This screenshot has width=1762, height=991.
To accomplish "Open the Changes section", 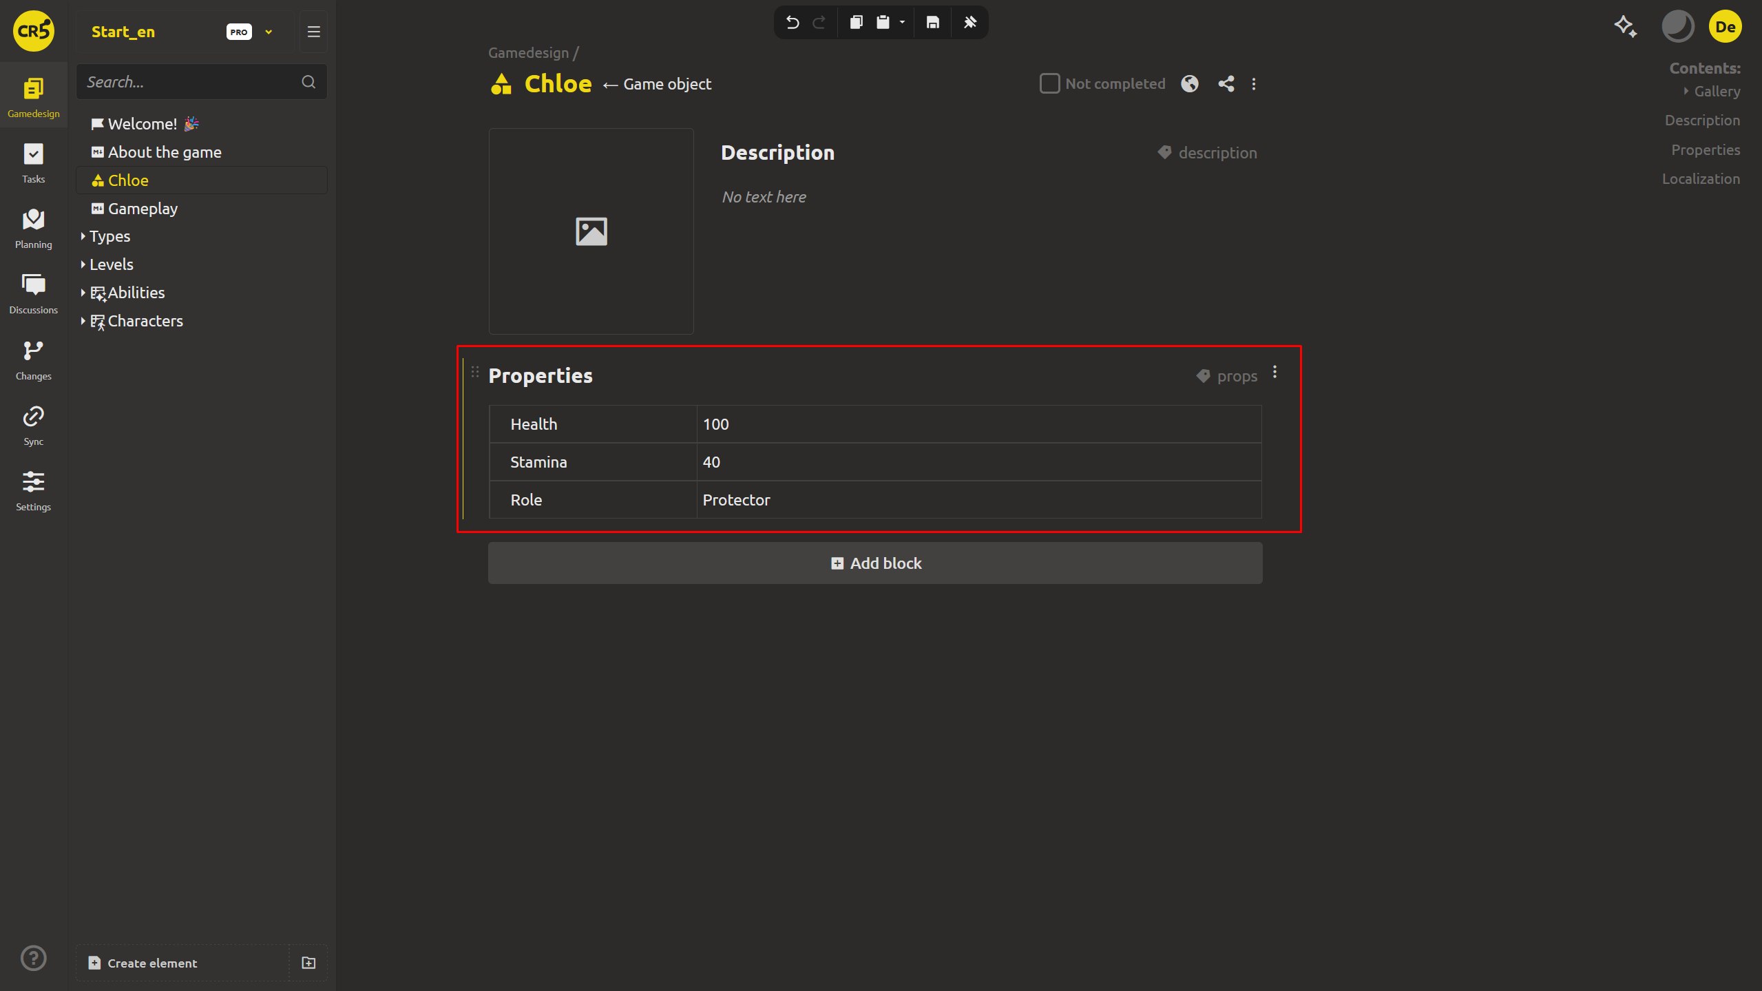I will 33,360.
